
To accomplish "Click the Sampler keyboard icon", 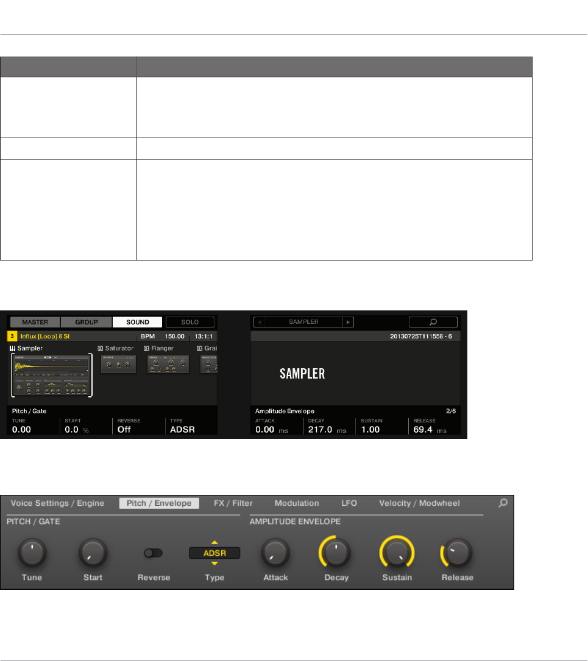I will tap(12, 349).
